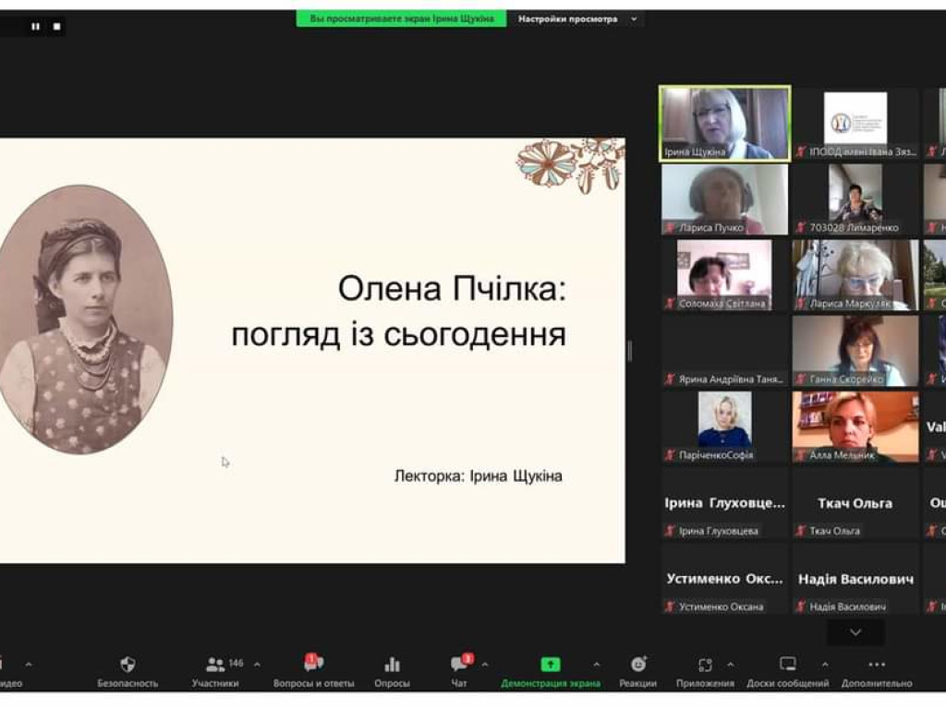Click the green screen-viewing notification banner
Image resolution: width=946 pixels, height=709 pixels.
(x=401, y=18)
